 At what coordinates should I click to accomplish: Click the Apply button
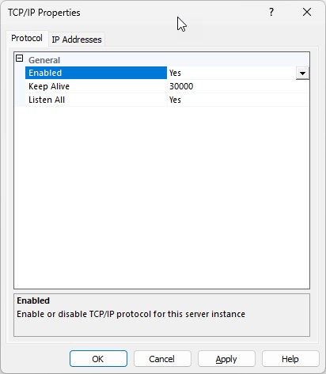(226, 358)
